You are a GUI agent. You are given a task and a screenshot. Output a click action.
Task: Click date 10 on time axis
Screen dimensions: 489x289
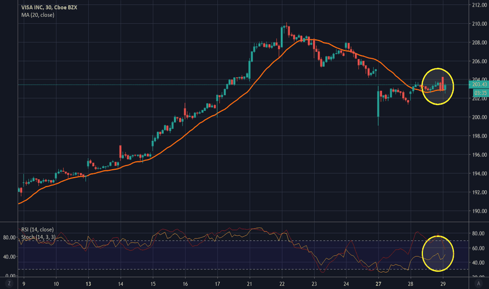click(x=56, y=284)
